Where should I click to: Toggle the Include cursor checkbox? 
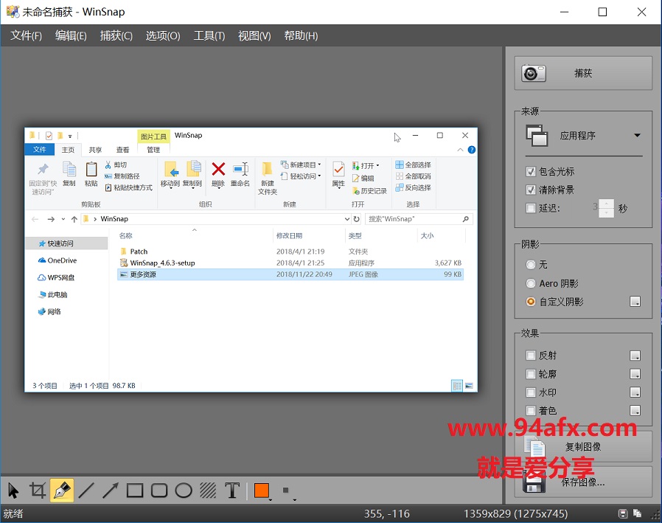531,172
